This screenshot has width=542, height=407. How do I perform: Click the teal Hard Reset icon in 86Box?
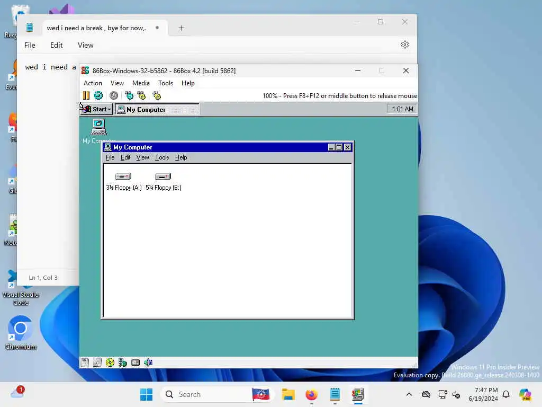98,95
